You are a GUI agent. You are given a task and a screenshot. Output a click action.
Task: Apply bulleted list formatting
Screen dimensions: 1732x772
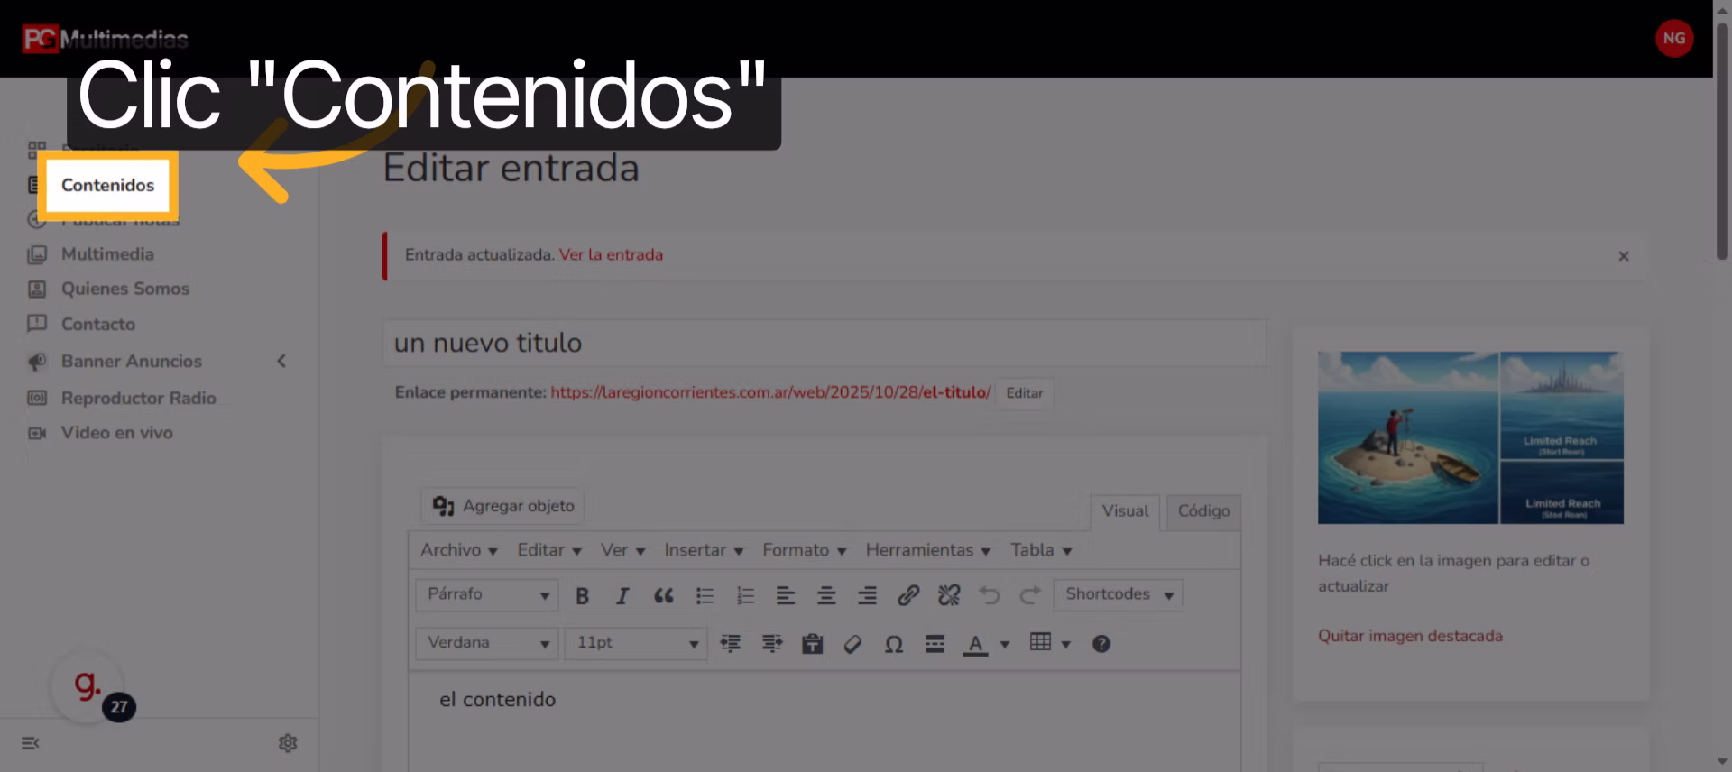(705, 595)
